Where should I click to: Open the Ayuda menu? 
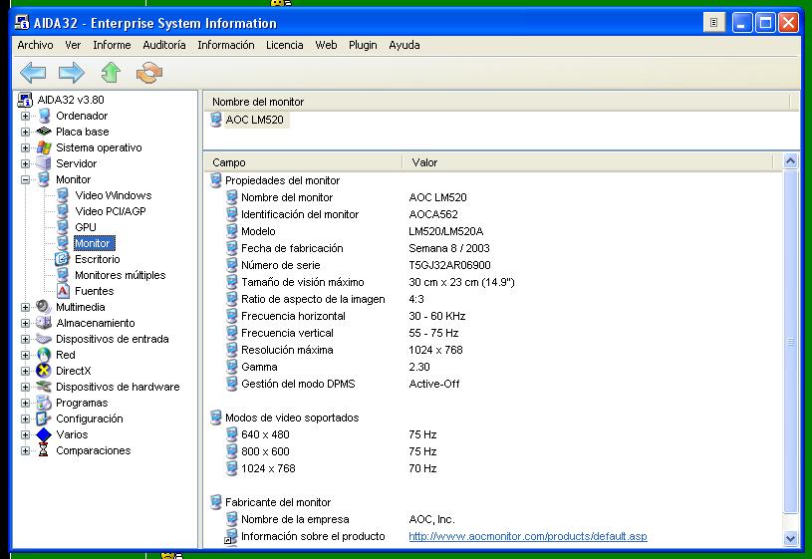404,45
